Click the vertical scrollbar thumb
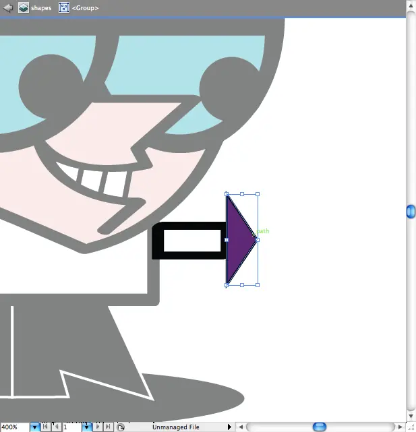 (411, 212)
